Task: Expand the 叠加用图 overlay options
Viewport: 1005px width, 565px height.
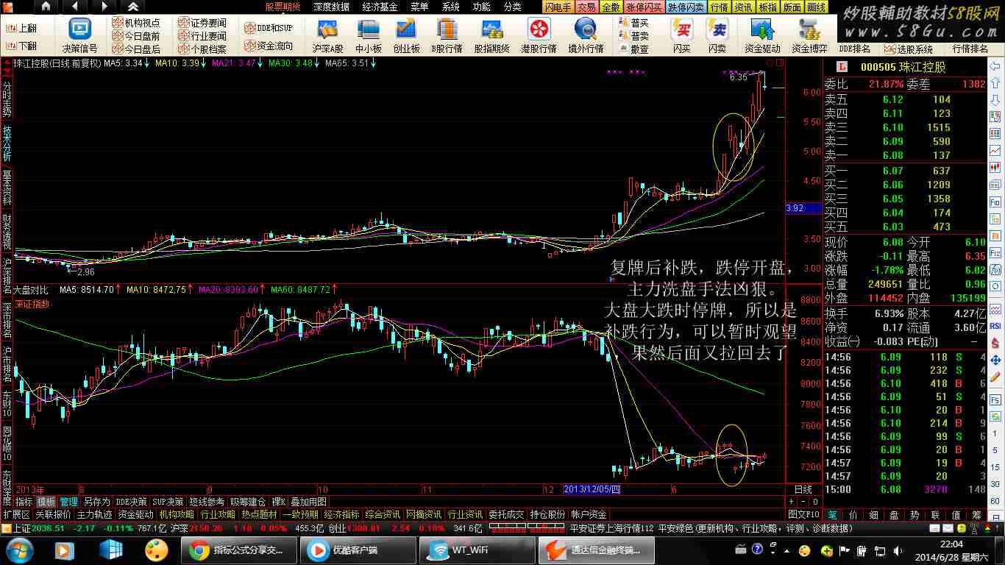Action: (x=309, y=502)
